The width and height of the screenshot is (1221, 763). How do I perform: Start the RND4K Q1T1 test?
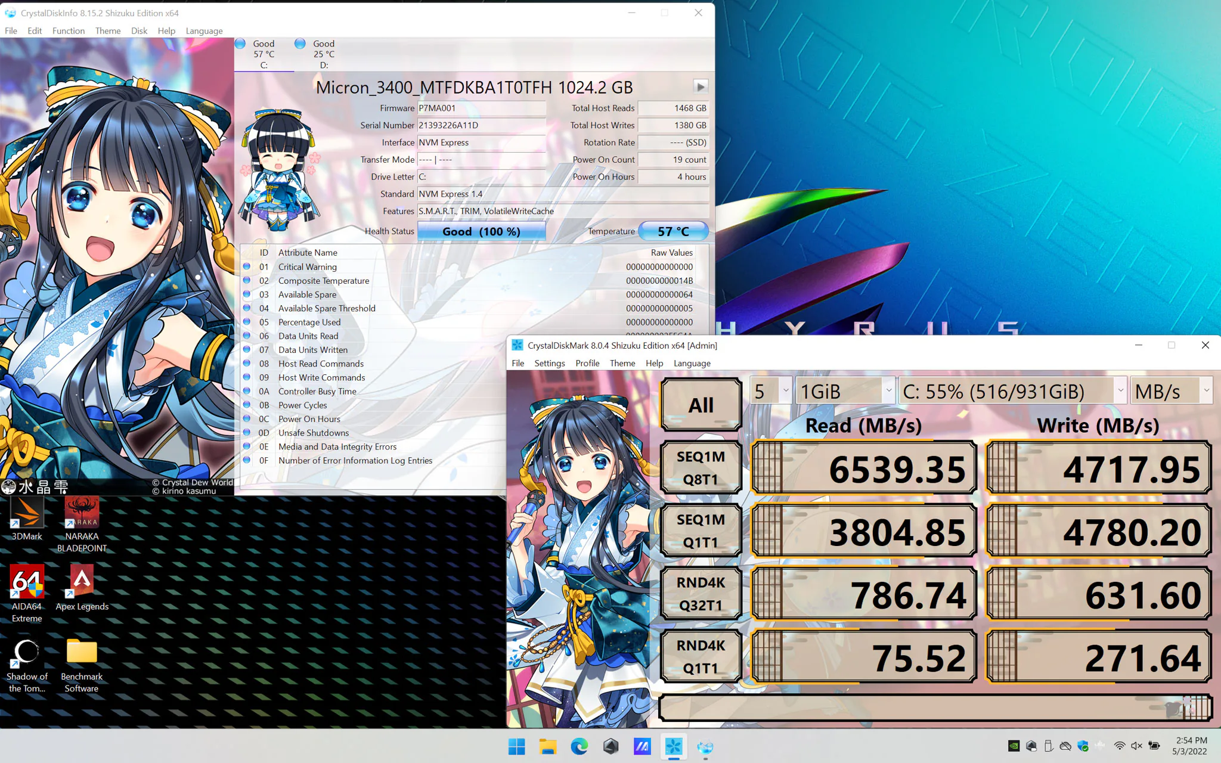pos(701,656)
